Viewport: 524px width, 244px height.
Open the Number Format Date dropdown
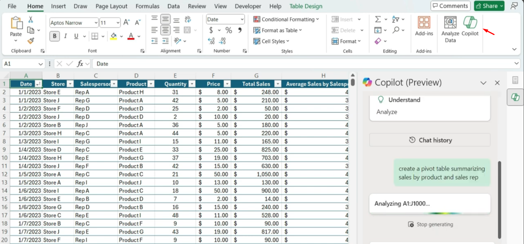[x=242, y=19]
